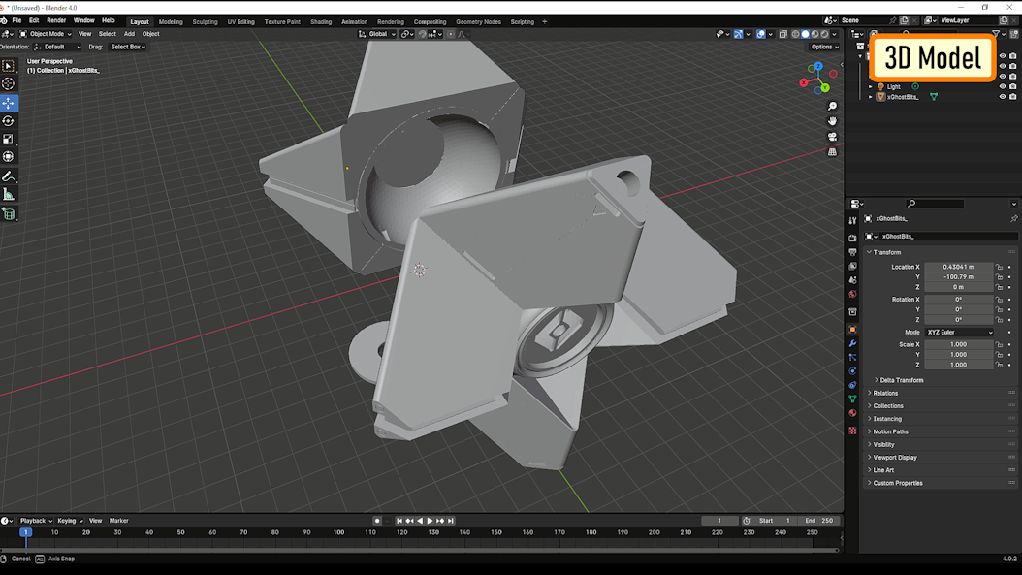The width and height of the screenshot is (1022, 575).
Task: Open the Scene properties tab
Action: pyautogui.click(x=852, y=279)
